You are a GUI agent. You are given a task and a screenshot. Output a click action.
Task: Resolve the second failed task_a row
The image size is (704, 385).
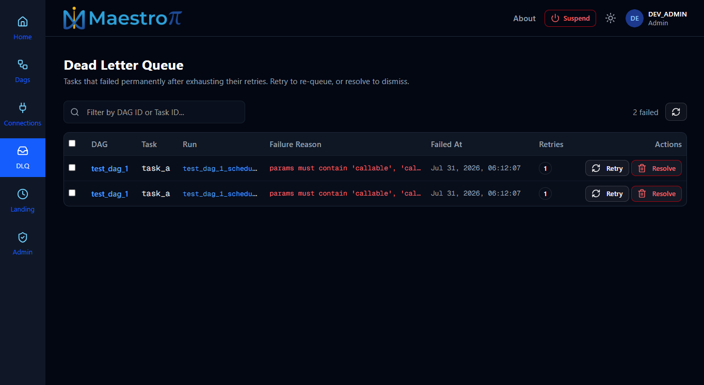(x=657, y=194)
